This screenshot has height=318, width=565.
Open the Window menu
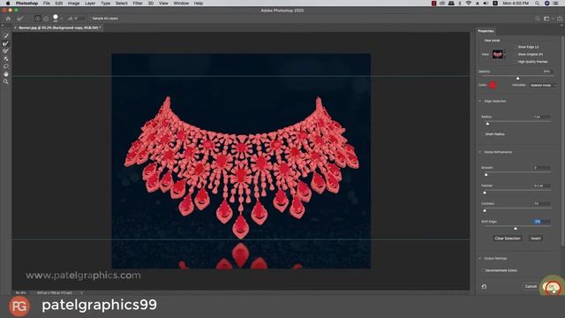tap(181, 4)
